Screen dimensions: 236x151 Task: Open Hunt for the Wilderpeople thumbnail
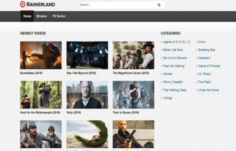(41, 95)
